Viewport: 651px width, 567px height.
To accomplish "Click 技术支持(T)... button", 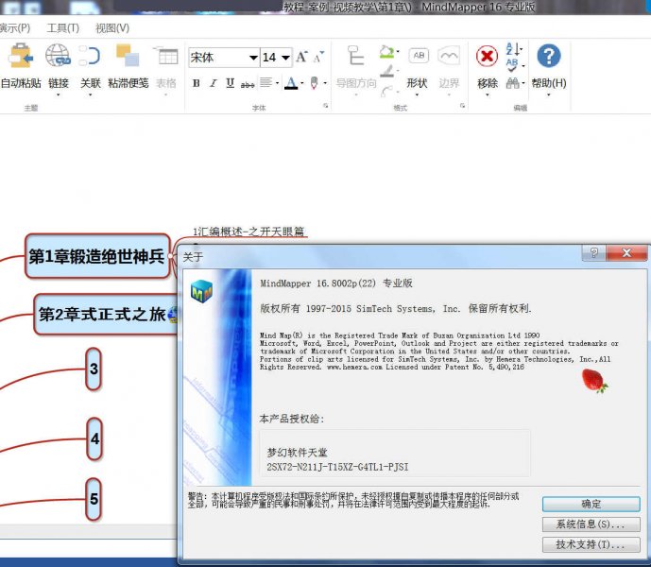I will [x=591, y=544].
